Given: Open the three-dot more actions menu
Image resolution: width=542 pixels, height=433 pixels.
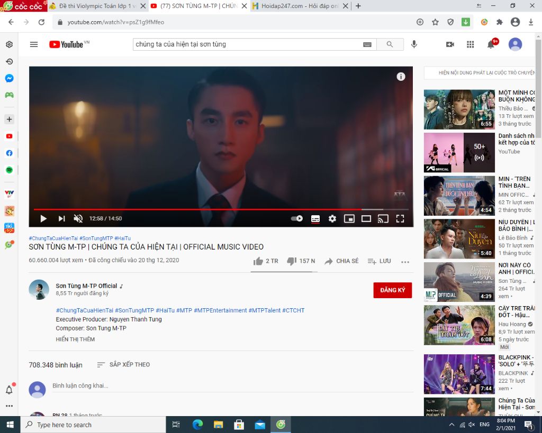Looking at the screenshot, I should click(x=405, y=262).
